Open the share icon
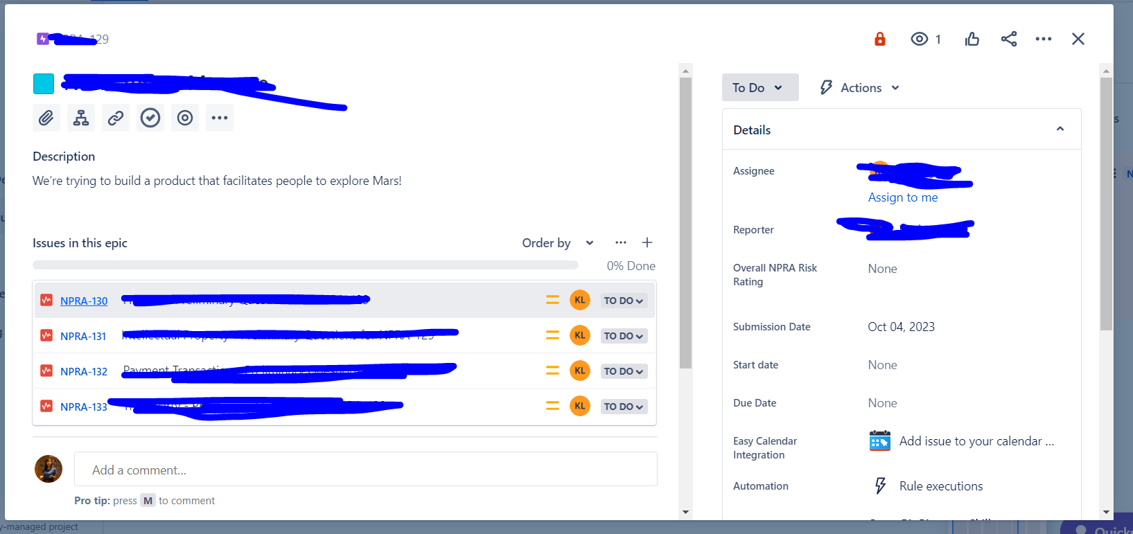The image size is (1133, 534). tap(1009, 39)
